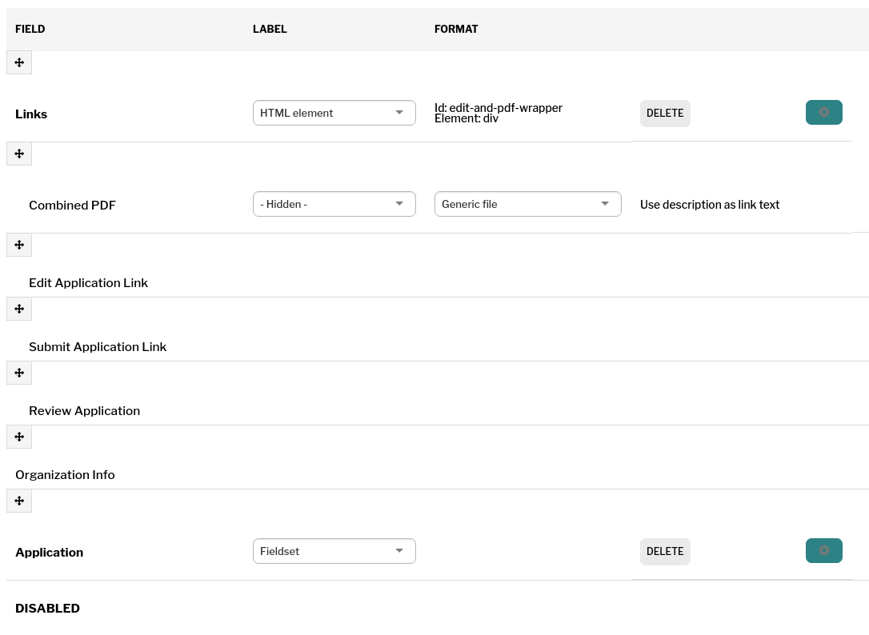Viewport: 869px width, 635px height.
Task: Click the Submit Application Link row label
Action: 98,347
